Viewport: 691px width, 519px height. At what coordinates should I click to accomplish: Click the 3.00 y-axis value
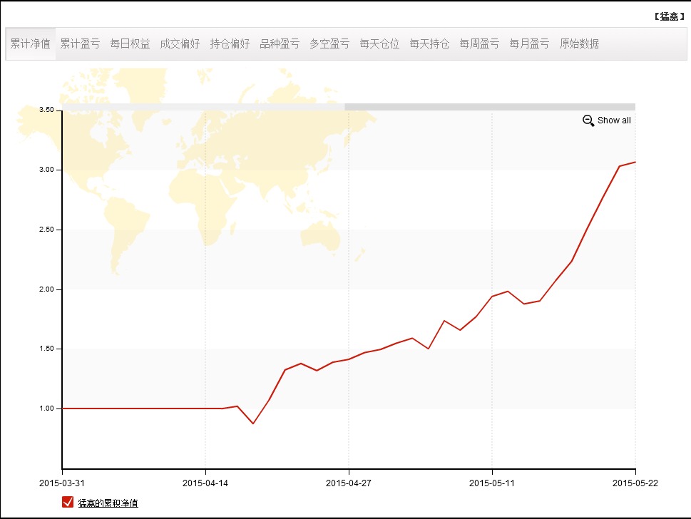pos(46,170)
